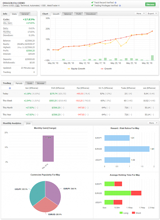
Task: Click the Updated 23 Minutes ago text
Action: tap(28, 68)
